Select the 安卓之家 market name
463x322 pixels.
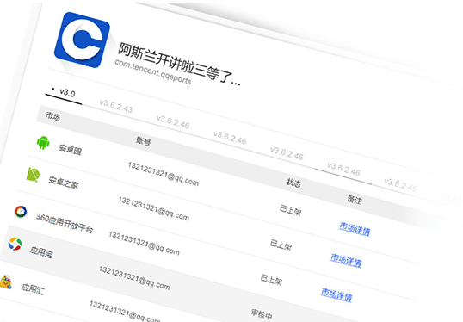[x=64, y=182]
